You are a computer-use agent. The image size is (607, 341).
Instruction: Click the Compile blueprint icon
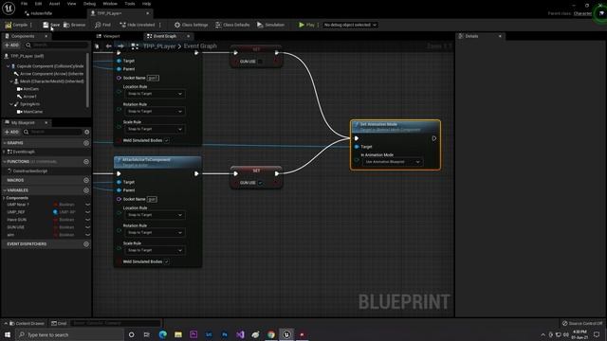pos(9,25)
